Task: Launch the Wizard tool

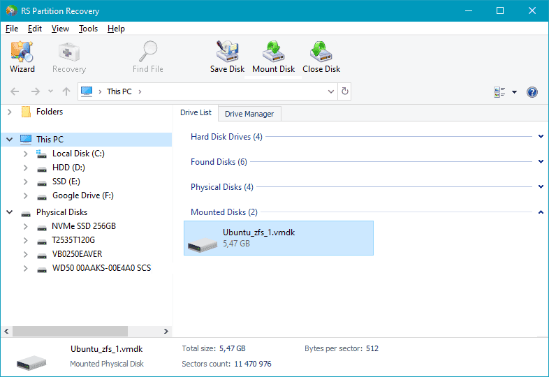Action: coord(22,57)
